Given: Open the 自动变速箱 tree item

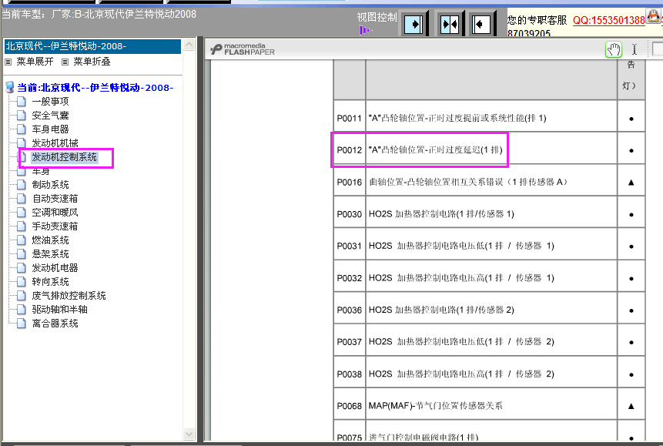Looking at the screenshot, I should [55, 199].
